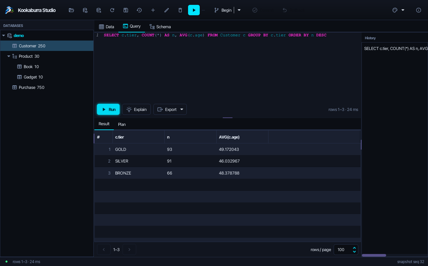The height and width of the screenshot is (266, 428).
Task: Click the GOLD cell in the results
Action: tap(138, 150)
